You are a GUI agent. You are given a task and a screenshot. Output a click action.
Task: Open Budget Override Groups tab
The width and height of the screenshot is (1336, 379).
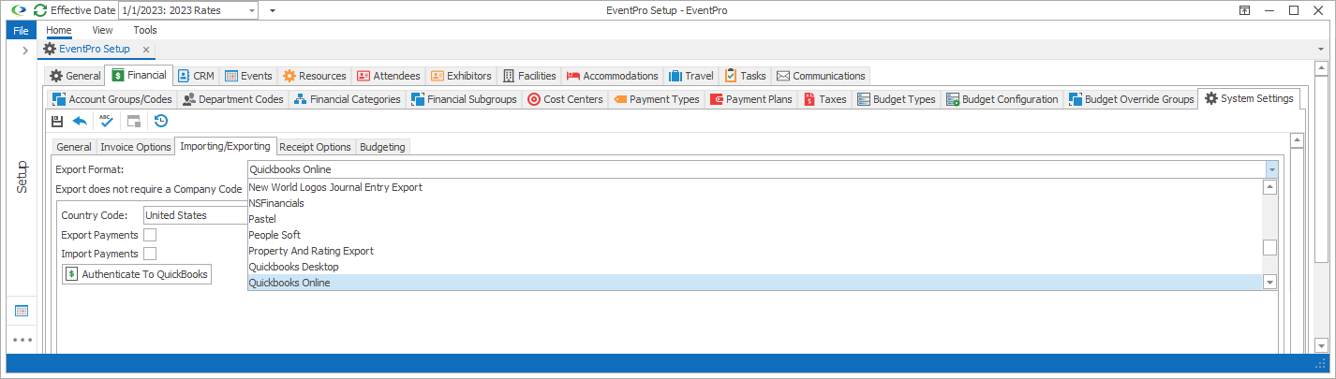click(x=1132, y=99)
